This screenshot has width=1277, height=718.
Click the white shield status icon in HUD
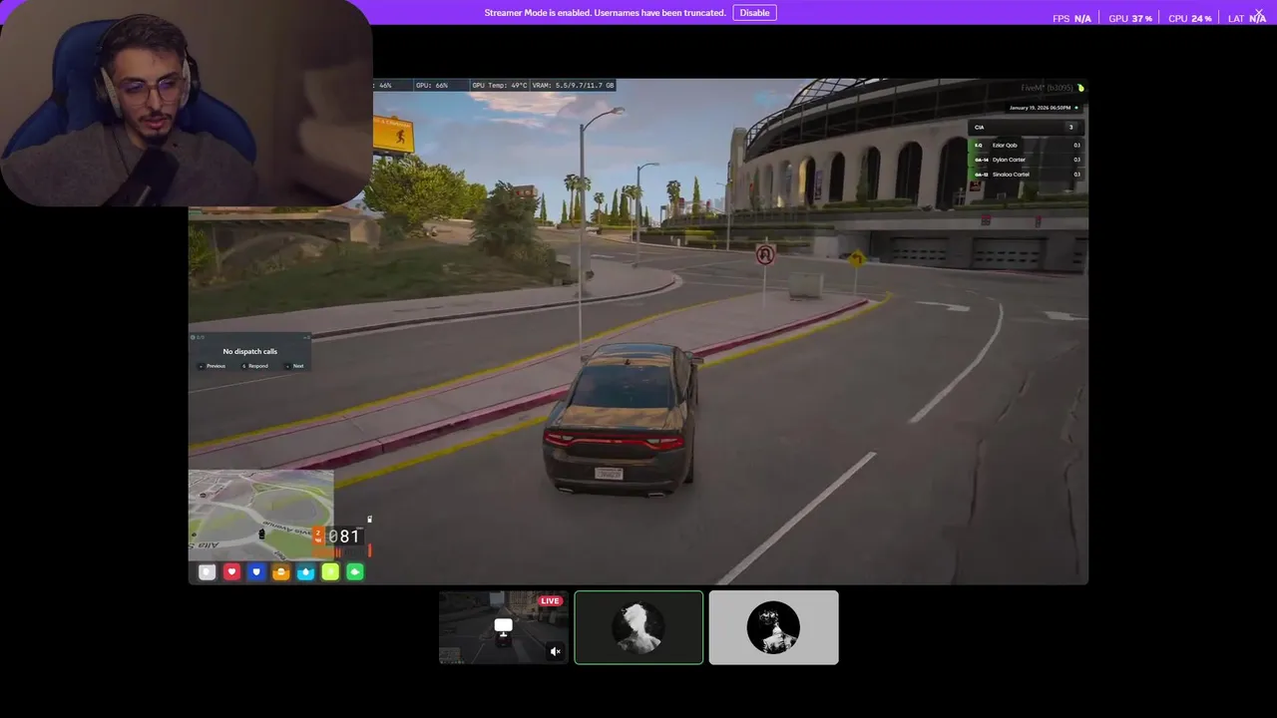(x=207, y=571)
